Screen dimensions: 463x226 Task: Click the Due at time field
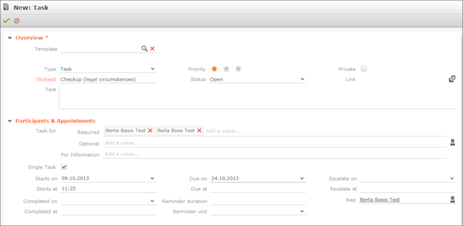pyautogui.click(x=258, y=189)
